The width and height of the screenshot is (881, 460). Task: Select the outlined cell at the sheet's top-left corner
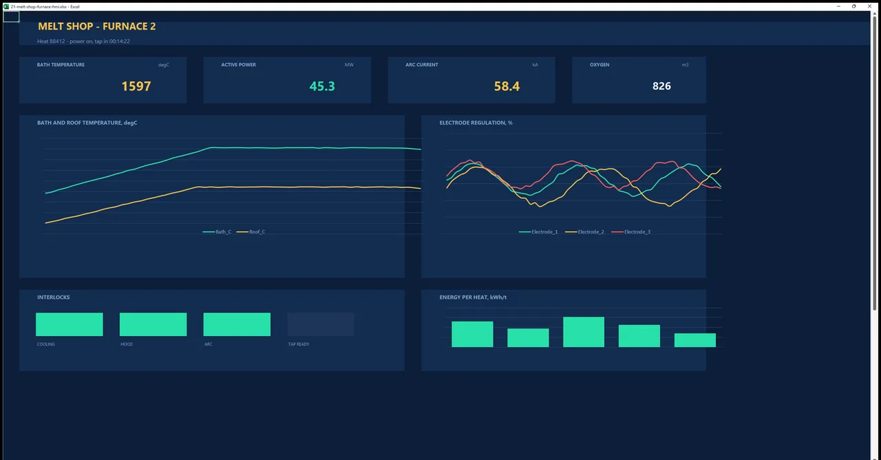tap(11, 17)
